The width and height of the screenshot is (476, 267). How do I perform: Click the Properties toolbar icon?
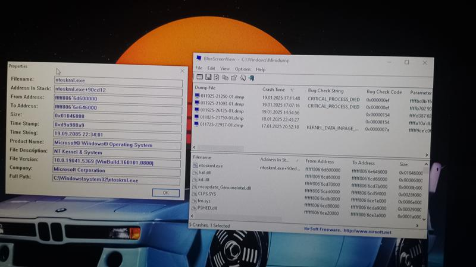coord(234,78)
